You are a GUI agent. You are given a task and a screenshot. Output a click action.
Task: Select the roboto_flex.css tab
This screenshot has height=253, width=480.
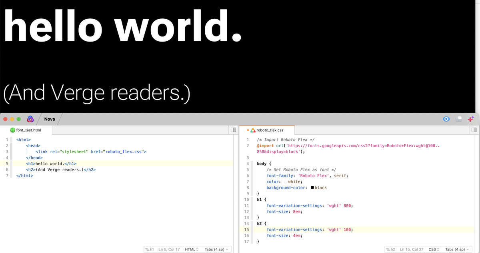pyautogui.click(x=267, y=130)
